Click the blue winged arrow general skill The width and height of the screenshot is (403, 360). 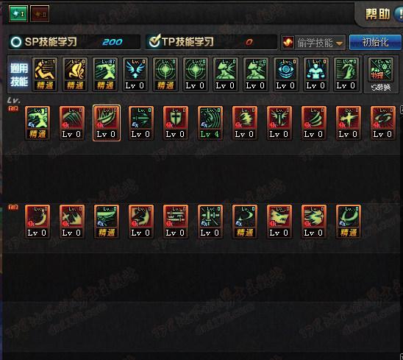click(135, 74)
